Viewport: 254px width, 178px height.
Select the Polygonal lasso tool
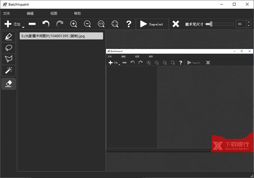point(8,59)
